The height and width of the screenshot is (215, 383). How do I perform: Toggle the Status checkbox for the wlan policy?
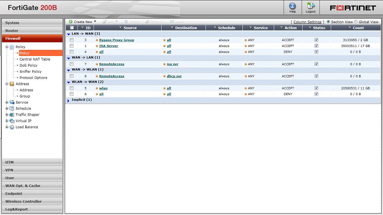tap(316, 88)
